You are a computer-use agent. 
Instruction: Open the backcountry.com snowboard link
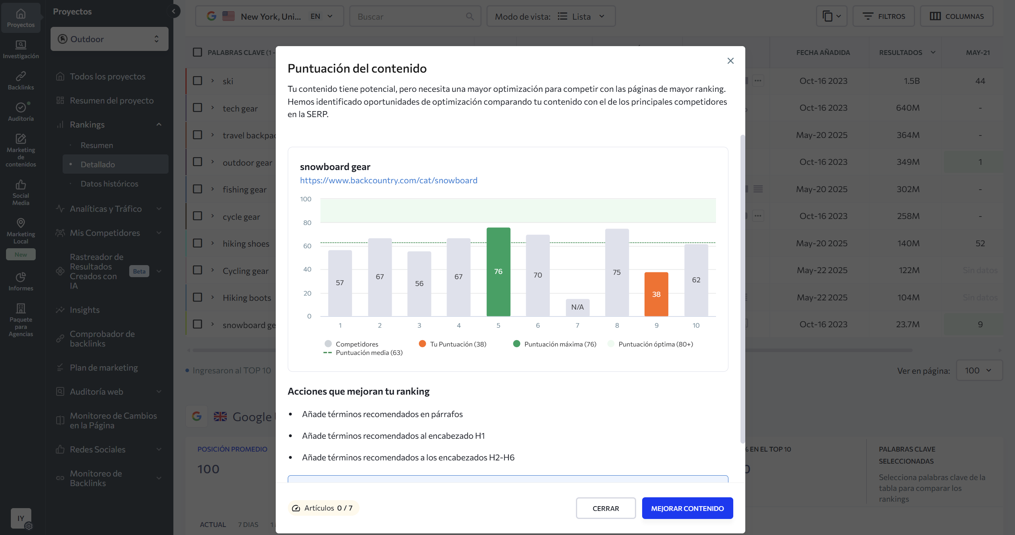(389, 180)
